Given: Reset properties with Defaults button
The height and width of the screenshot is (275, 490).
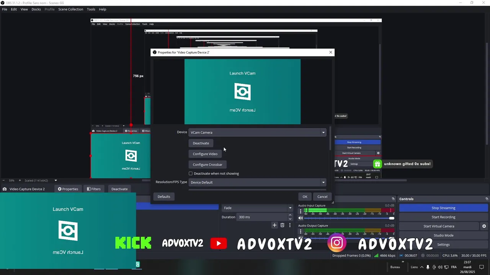Looking at the screenshot, I should [x=164, y=197].
